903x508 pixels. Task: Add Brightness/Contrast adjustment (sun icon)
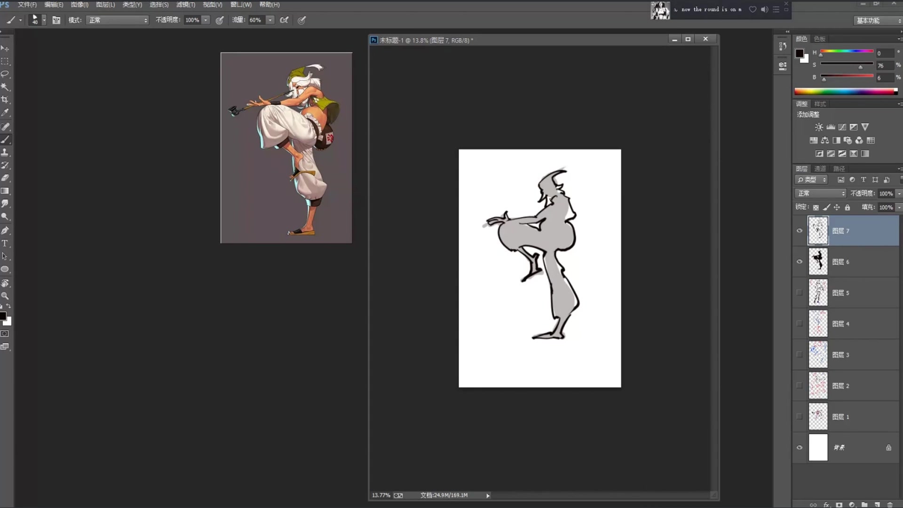pyautogui.click(x=819, y=127)
